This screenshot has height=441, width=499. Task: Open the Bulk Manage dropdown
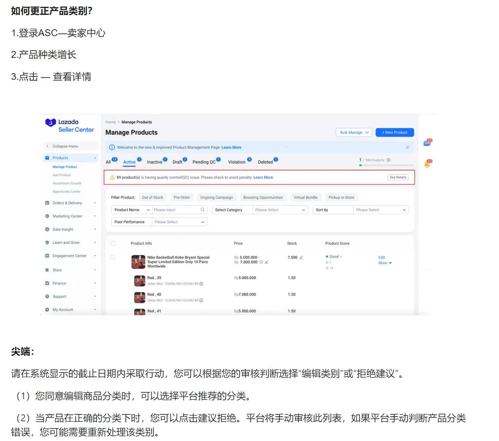pyautogui.click(x=353, y=132)
